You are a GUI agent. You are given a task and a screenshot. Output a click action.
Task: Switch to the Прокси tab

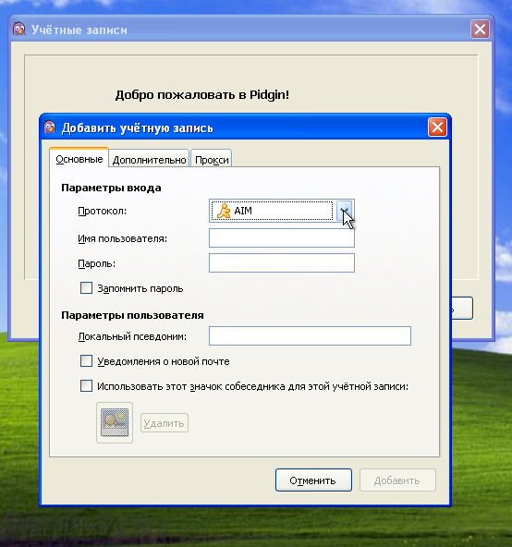tap(212, 160)
